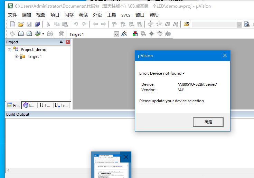Open the 编辑 menu
The width and height of the screenshot is (254, 178).
coord(27,15)
